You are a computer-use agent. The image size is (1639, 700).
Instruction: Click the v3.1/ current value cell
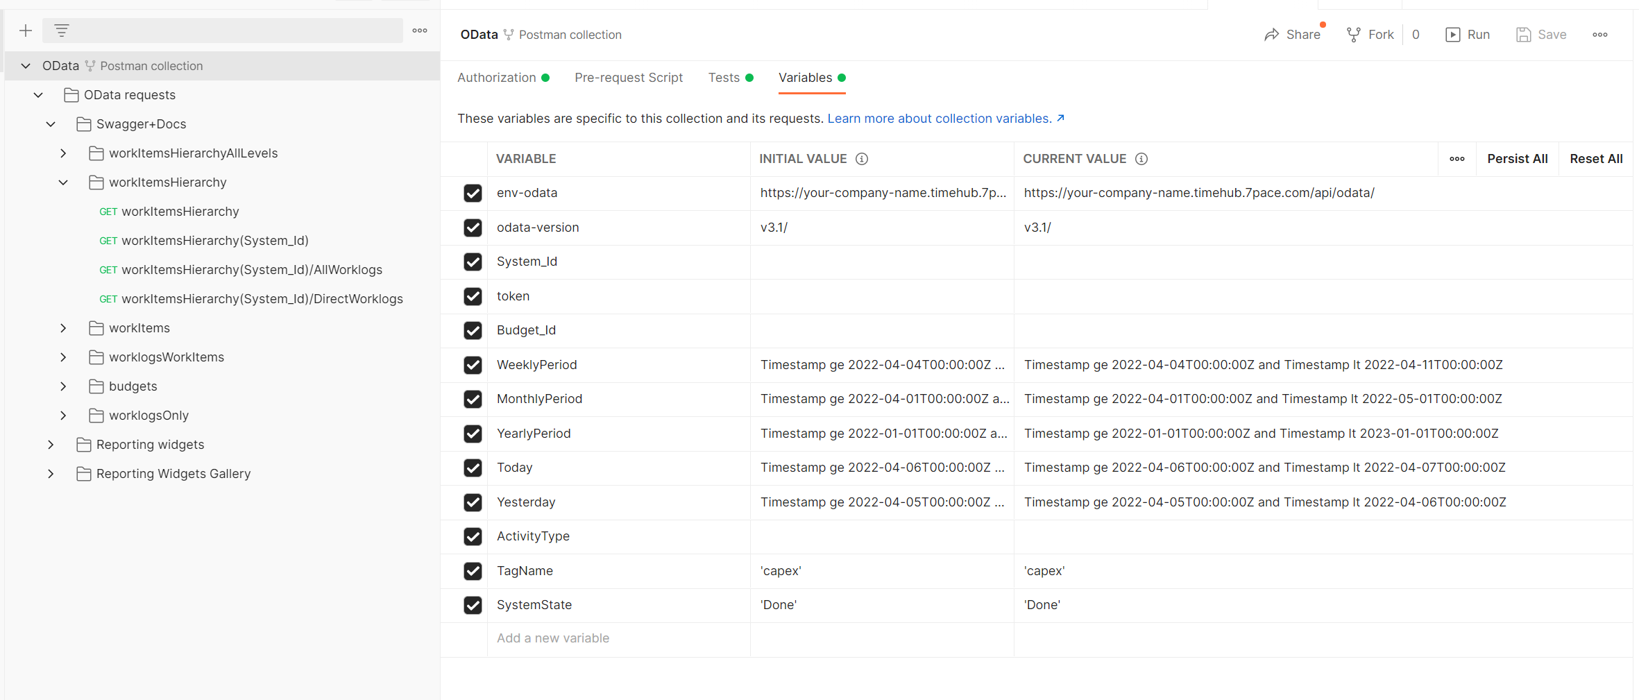pos(1323,228)
